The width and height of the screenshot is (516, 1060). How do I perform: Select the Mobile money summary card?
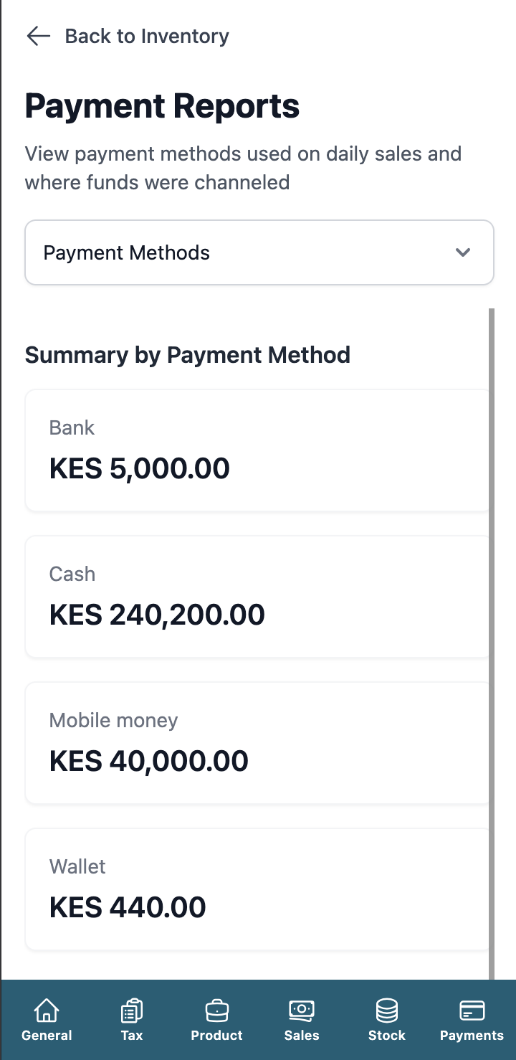tap(258, 743)
